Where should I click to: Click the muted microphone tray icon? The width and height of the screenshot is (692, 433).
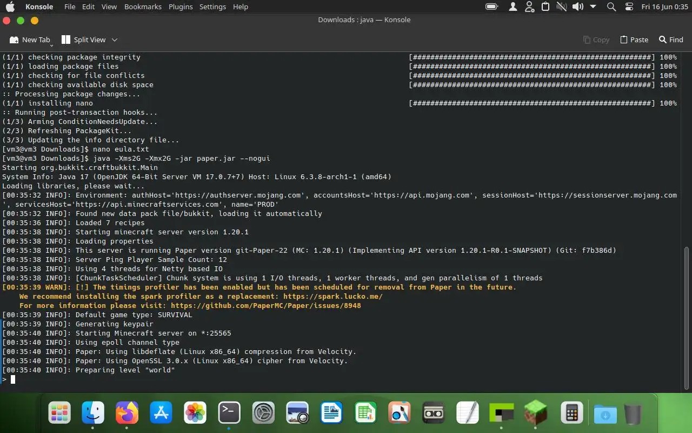click(x=562, y=6)
